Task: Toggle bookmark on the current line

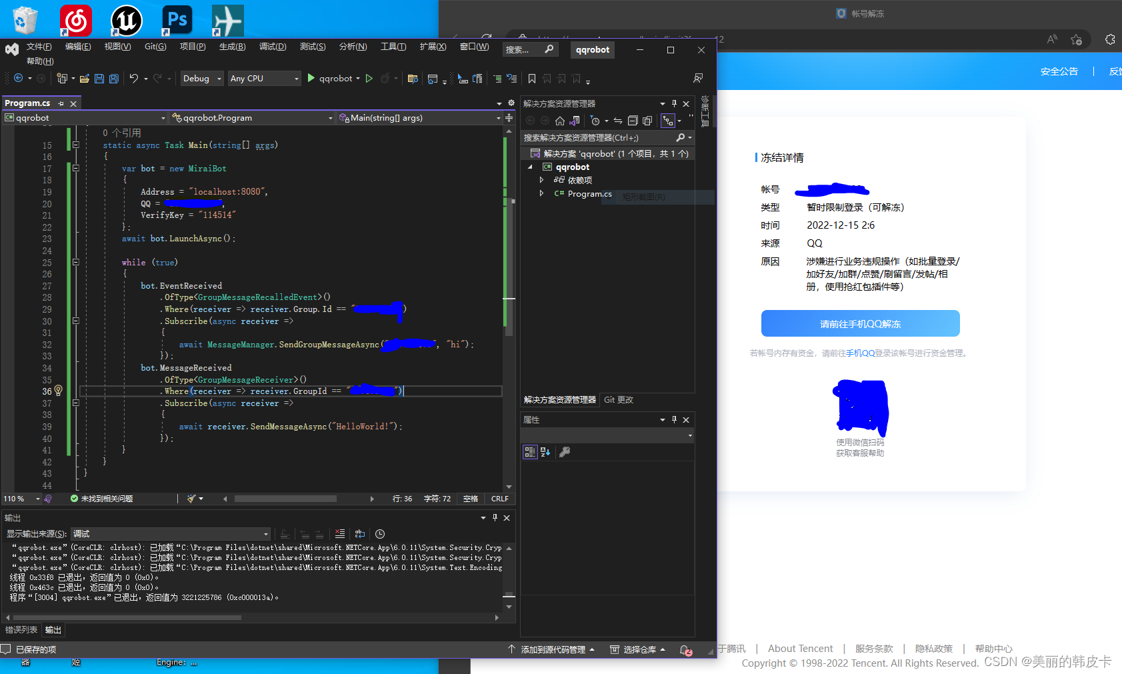Action: [x=532, y=79]
